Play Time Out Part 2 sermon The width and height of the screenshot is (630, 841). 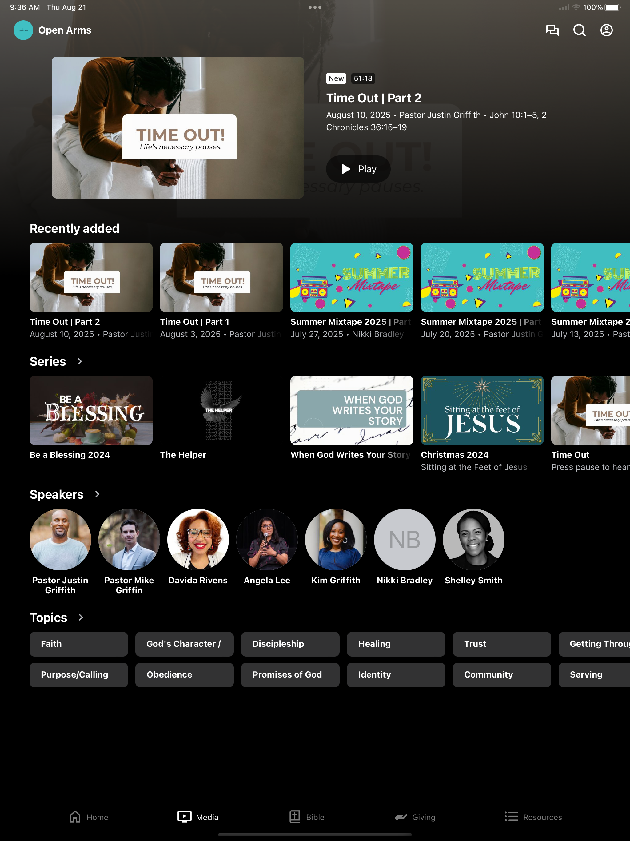pyautogui.click(x=358, y=169)
